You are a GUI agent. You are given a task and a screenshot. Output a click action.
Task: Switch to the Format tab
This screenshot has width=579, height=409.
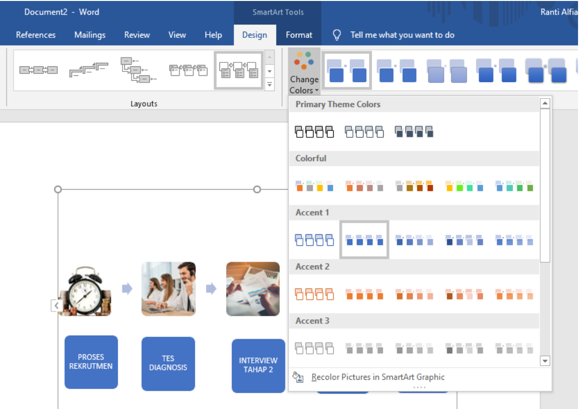(299, 35)
